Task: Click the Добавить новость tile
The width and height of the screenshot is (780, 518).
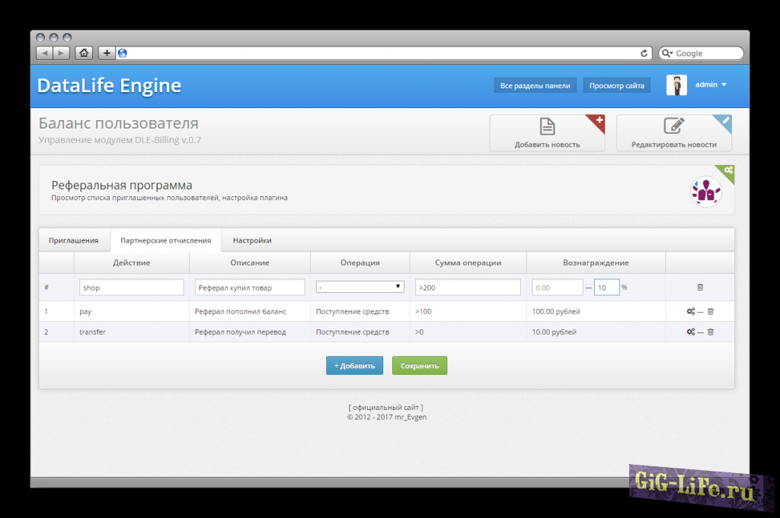Action: pyautogui.click(x=547, y=133)
